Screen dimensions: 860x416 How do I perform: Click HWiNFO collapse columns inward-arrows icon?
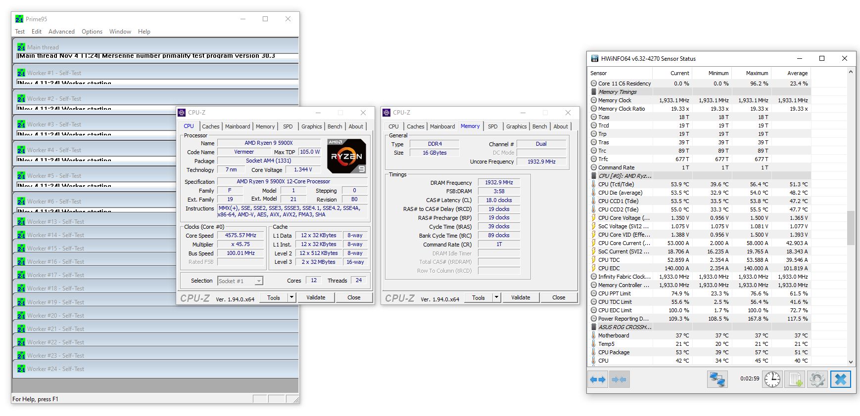(x=619, y=379)
